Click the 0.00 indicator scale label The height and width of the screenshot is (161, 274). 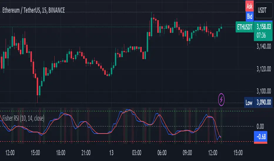(260, 126)
